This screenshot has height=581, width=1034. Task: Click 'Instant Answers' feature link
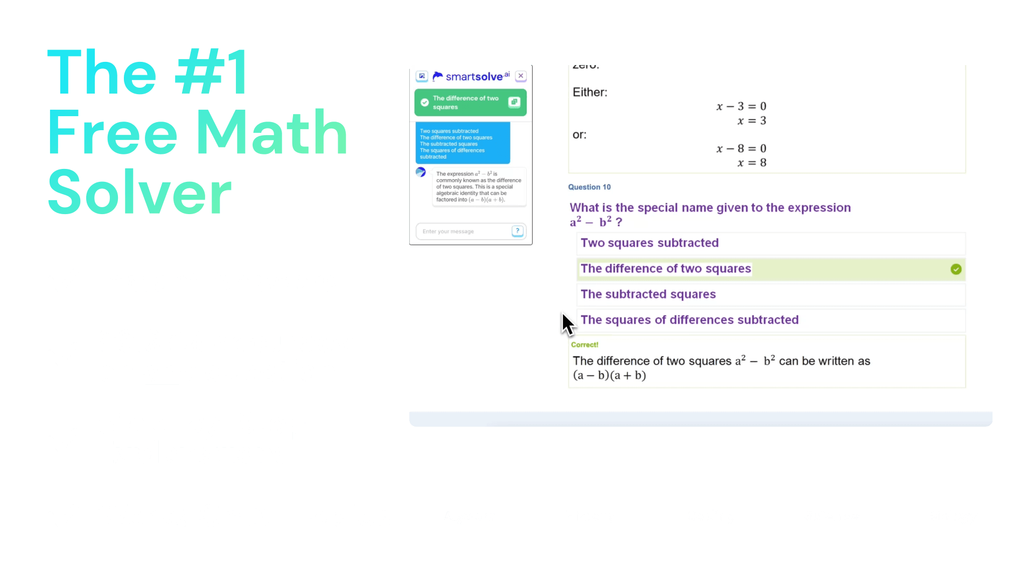[216, 281]
